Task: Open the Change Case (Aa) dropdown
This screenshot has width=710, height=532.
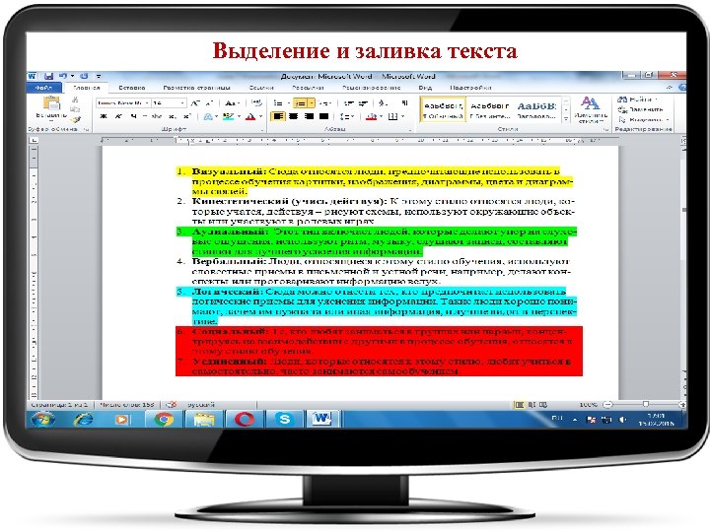Action: (232, 103)
